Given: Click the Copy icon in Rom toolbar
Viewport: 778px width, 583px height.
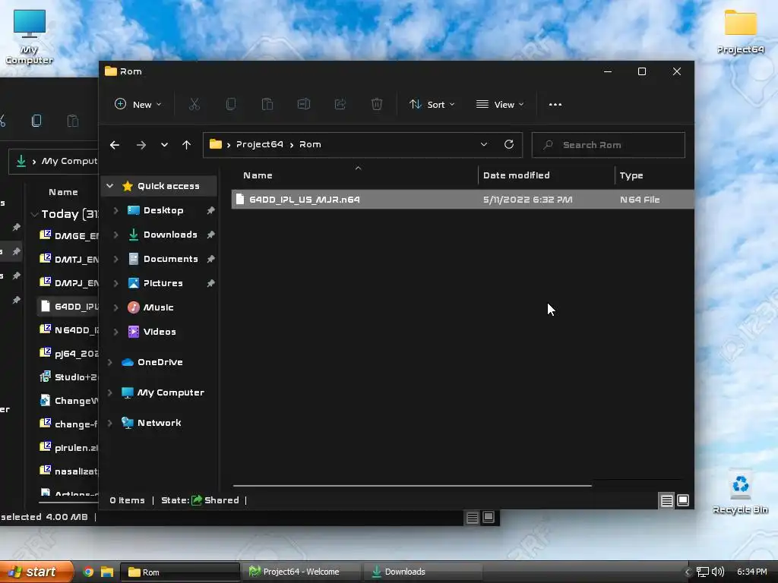Looking at the screenshot, I should tap(231, 104).
